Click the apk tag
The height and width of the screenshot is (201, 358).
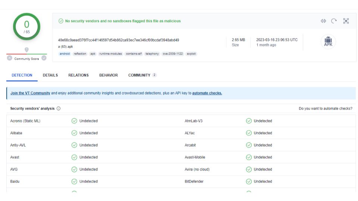click(x=93, y=54)
